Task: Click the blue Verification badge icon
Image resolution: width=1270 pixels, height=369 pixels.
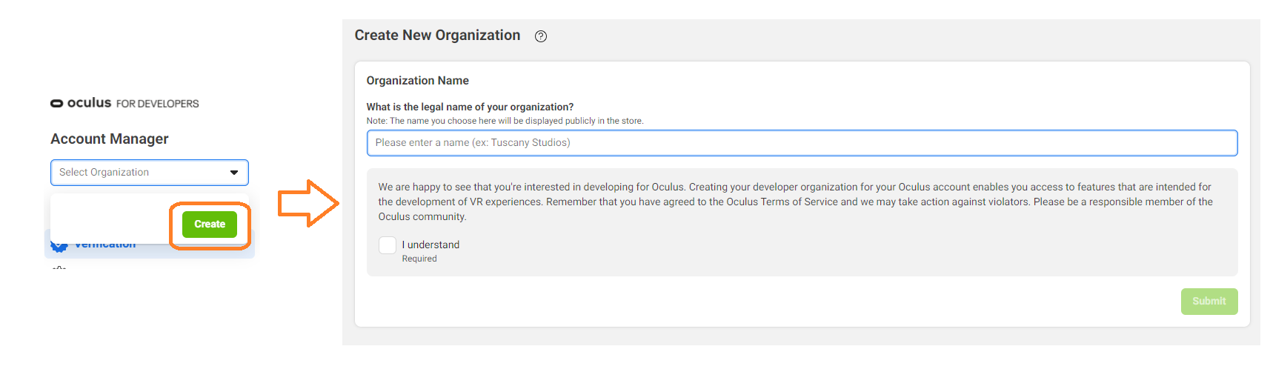Action: click(59, 247)
